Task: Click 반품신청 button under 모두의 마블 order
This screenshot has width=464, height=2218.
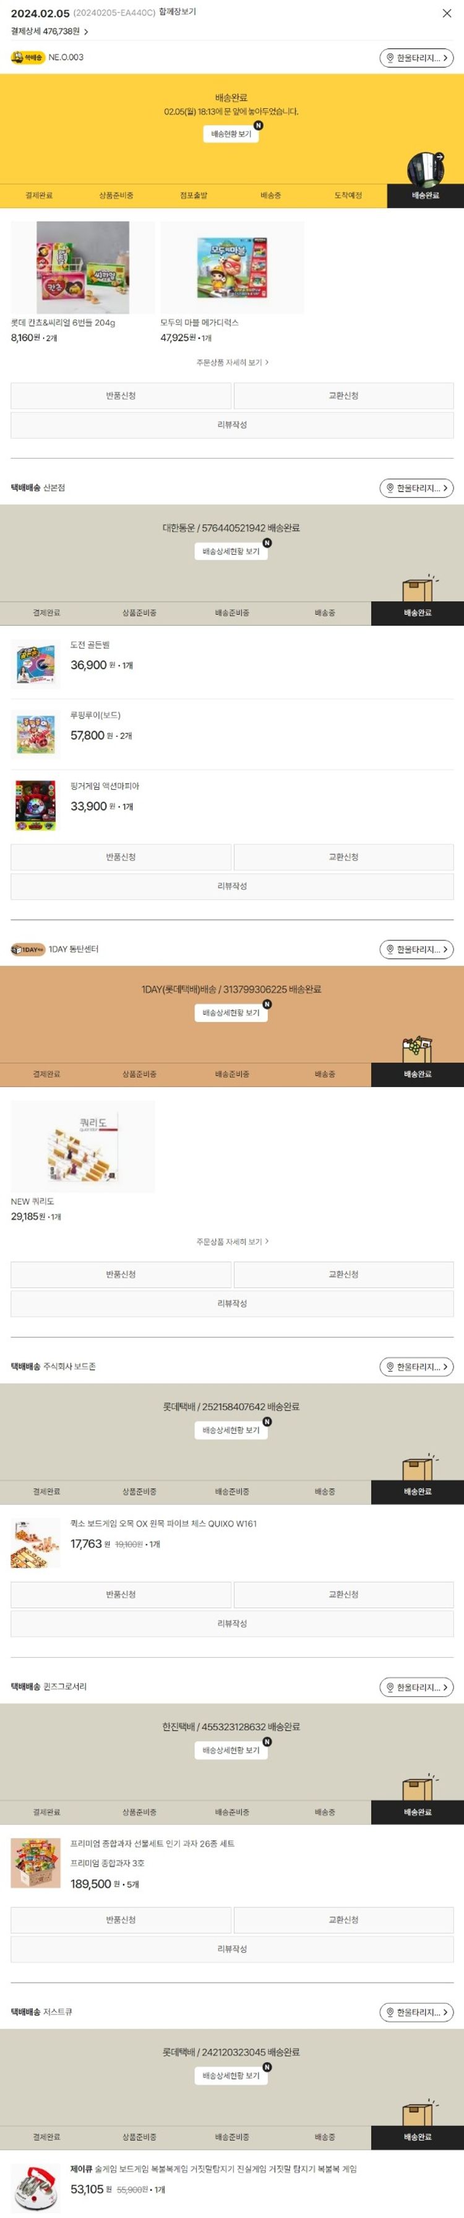Action: coord(121,396)
